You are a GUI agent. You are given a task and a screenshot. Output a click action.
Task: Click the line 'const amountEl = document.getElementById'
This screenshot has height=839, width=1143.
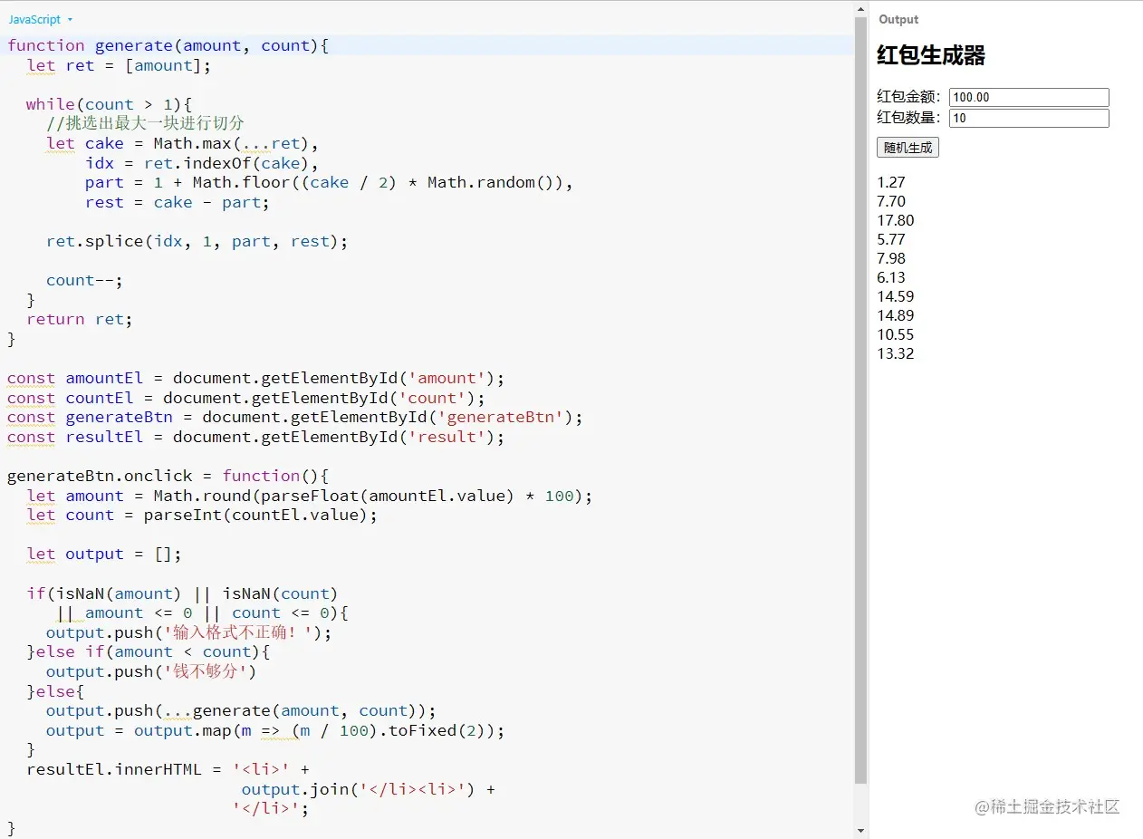tap(255, 378)
